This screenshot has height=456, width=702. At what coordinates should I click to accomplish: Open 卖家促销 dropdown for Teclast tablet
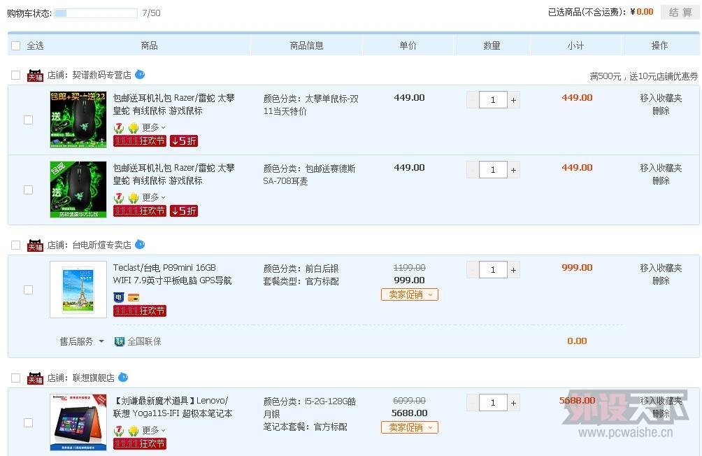pos(410,294)
